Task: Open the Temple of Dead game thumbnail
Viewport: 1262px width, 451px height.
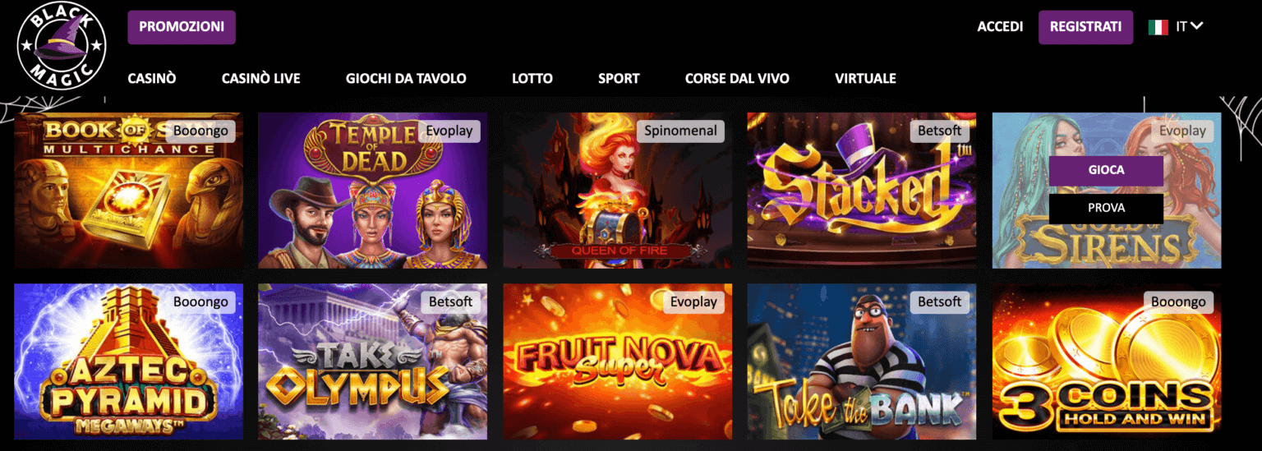Action: tap(373, 191)
